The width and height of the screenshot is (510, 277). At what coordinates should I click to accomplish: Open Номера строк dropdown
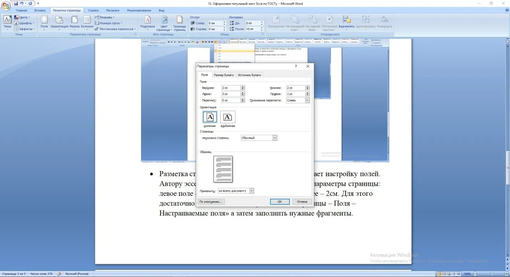[108, 23]
